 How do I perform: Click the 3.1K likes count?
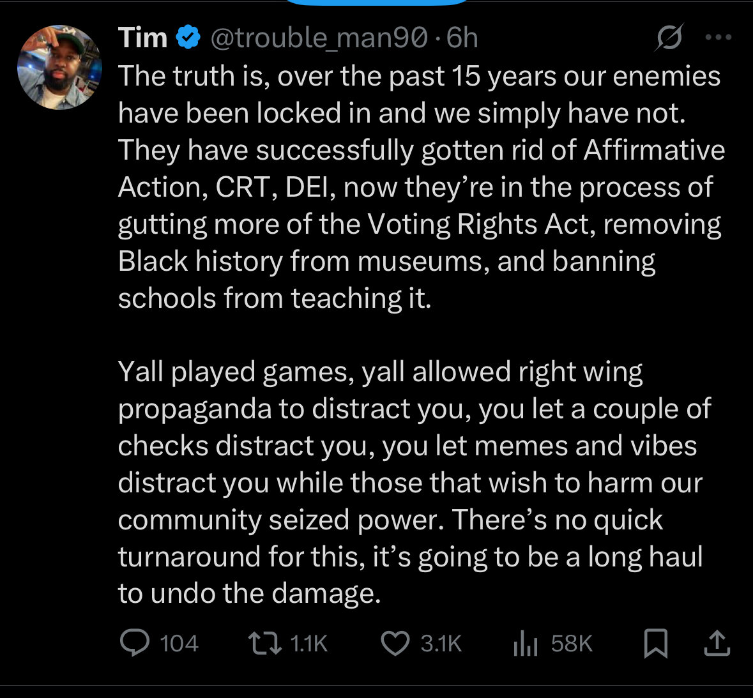pyautogui.click(x=441, y=643)
